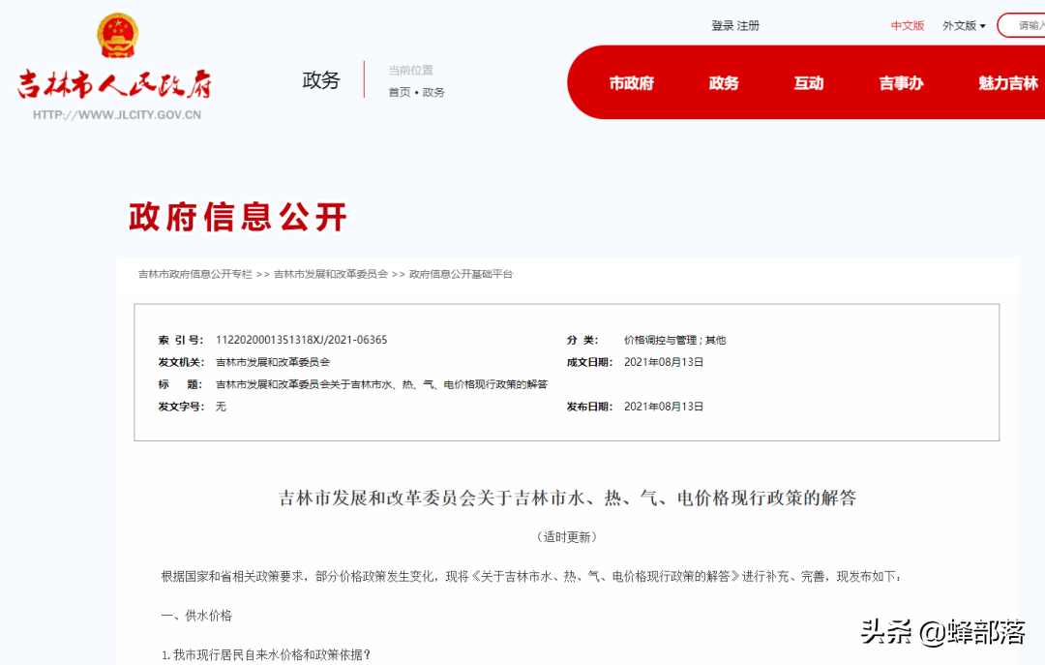Open 政府信息公开基础平台 breadcrumb link
This screenshot has height=665, width=1045.
point(462,274)
